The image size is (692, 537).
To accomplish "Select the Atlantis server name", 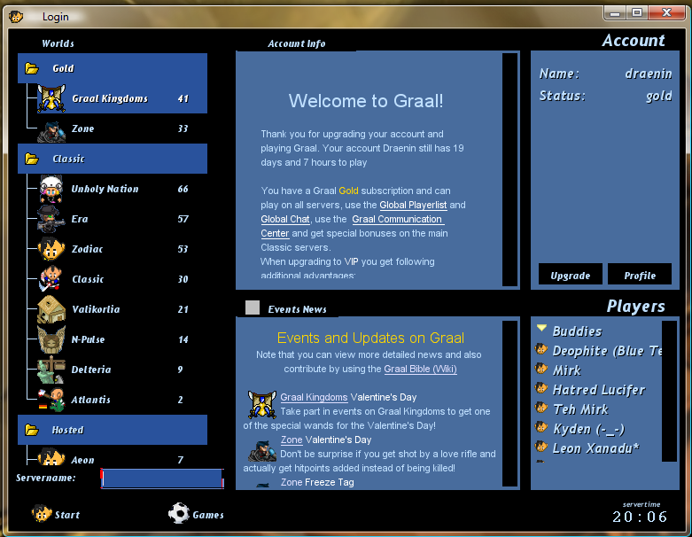I will tap(91, 400).
